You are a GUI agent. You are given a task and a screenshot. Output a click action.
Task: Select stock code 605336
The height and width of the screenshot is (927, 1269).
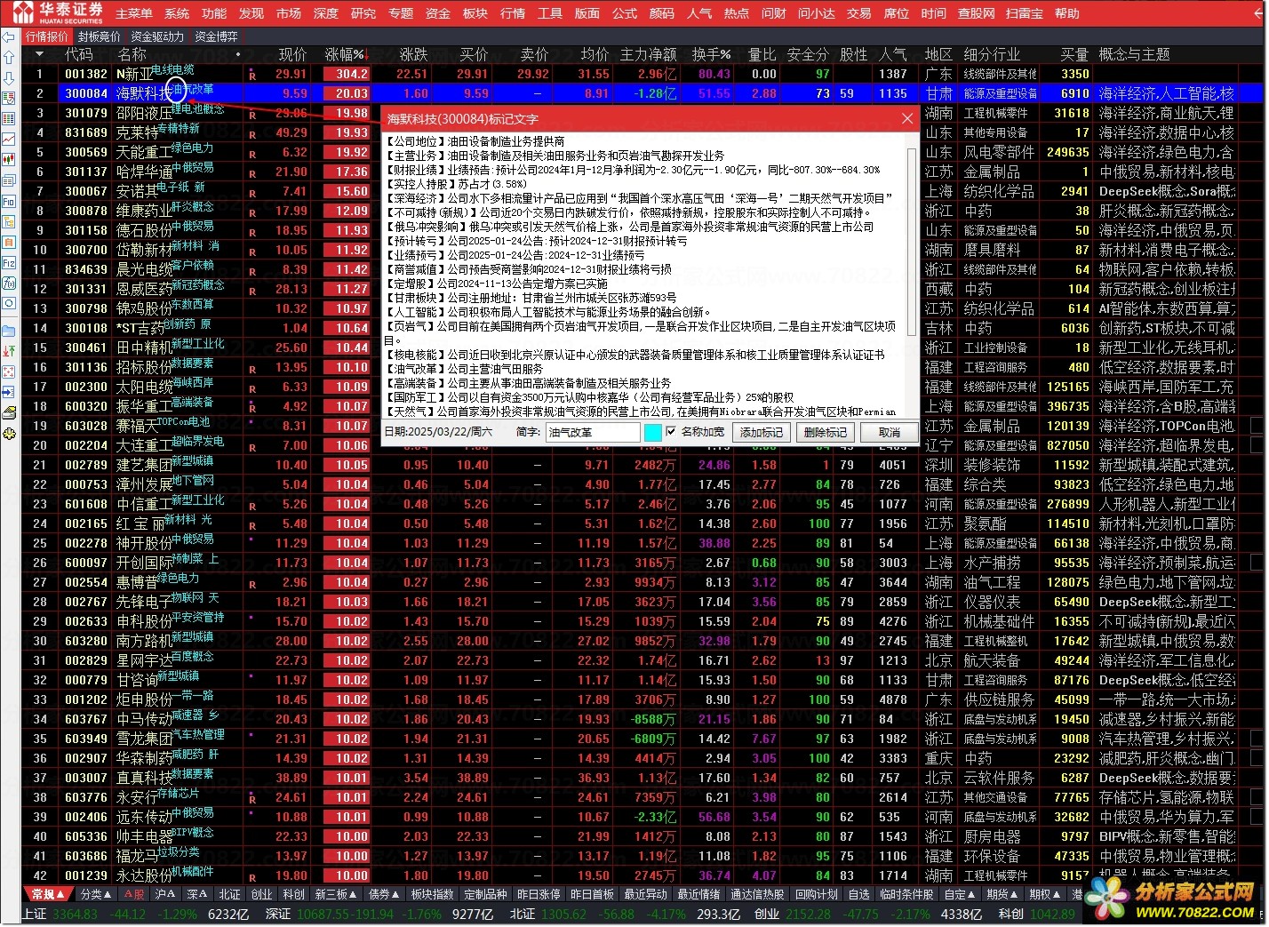85,837
